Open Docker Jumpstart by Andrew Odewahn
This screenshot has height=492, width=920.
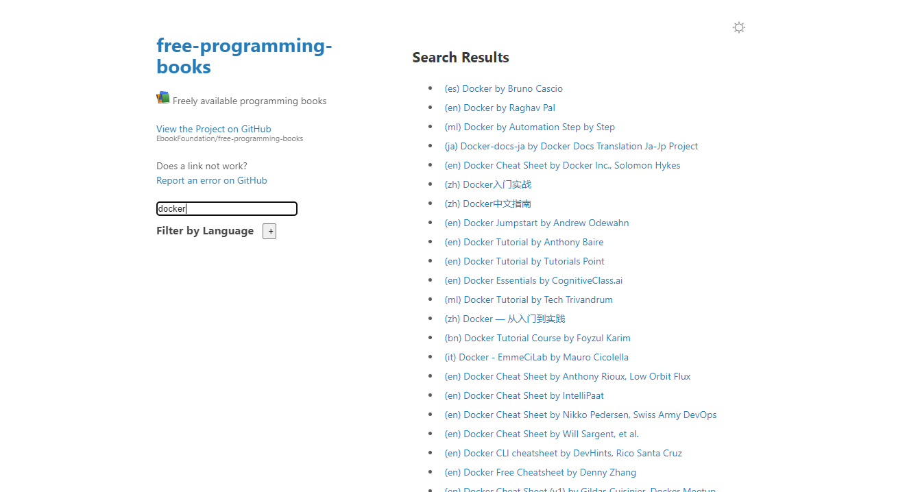(536, 223)
